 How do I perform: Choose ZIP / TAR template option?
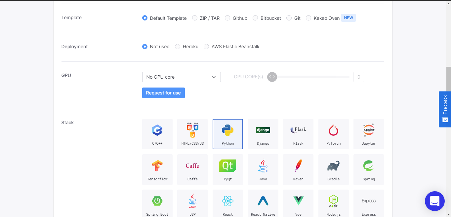[195, 18]
